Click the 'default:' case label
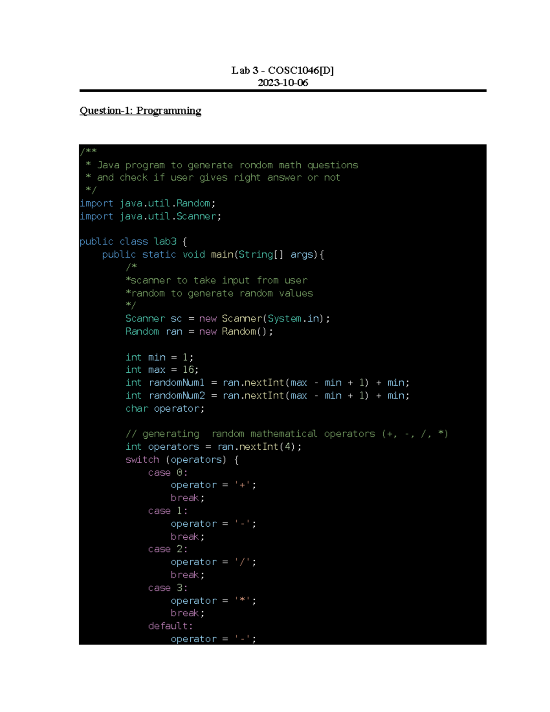The height and width of the screenshot is (712, 550). coord(170,626)
